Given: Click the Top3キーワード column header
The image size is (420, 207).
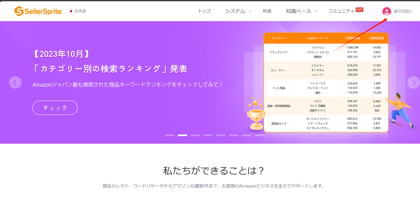Looking at the screenshot, I should click(x=318, y=38).
